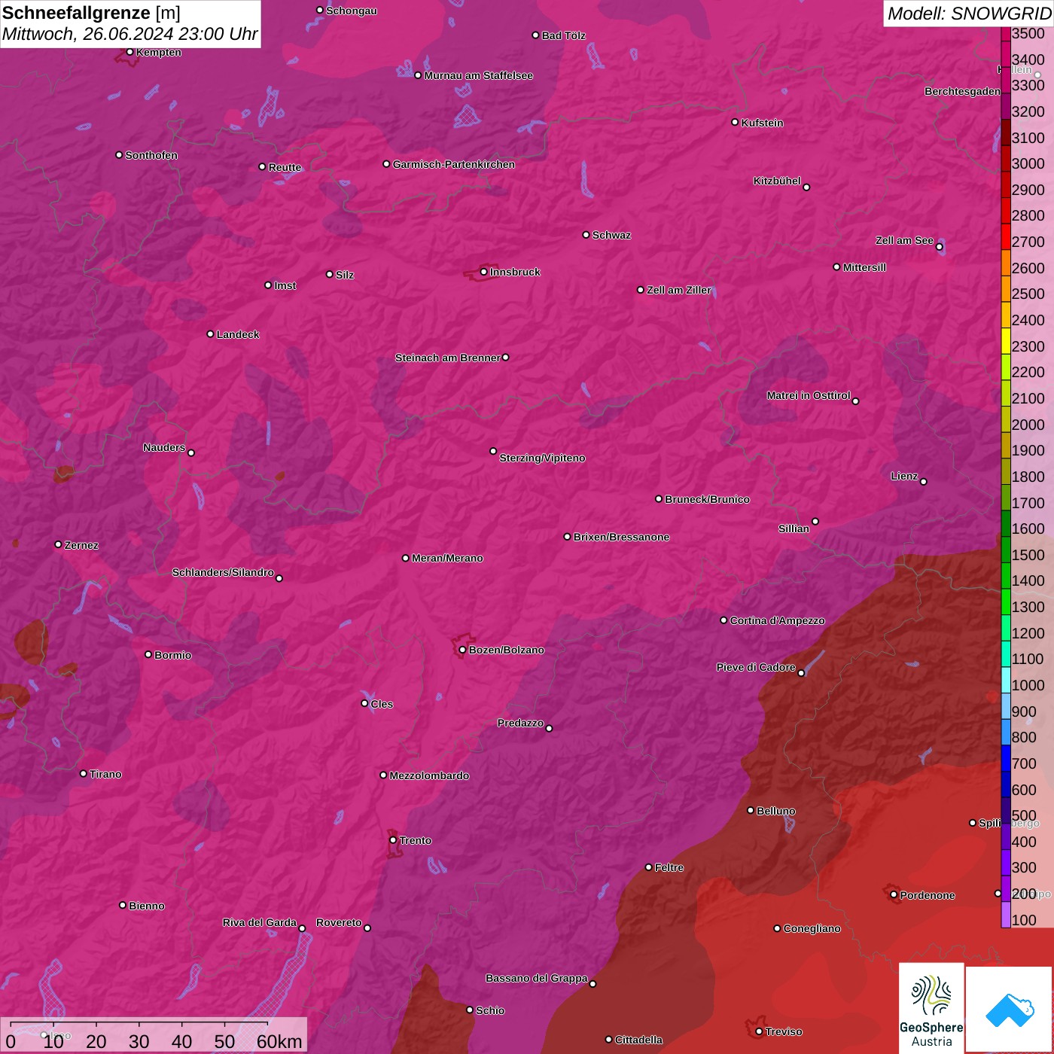Click the Predazzo label
The image size is (1054, 1054).
521,723
